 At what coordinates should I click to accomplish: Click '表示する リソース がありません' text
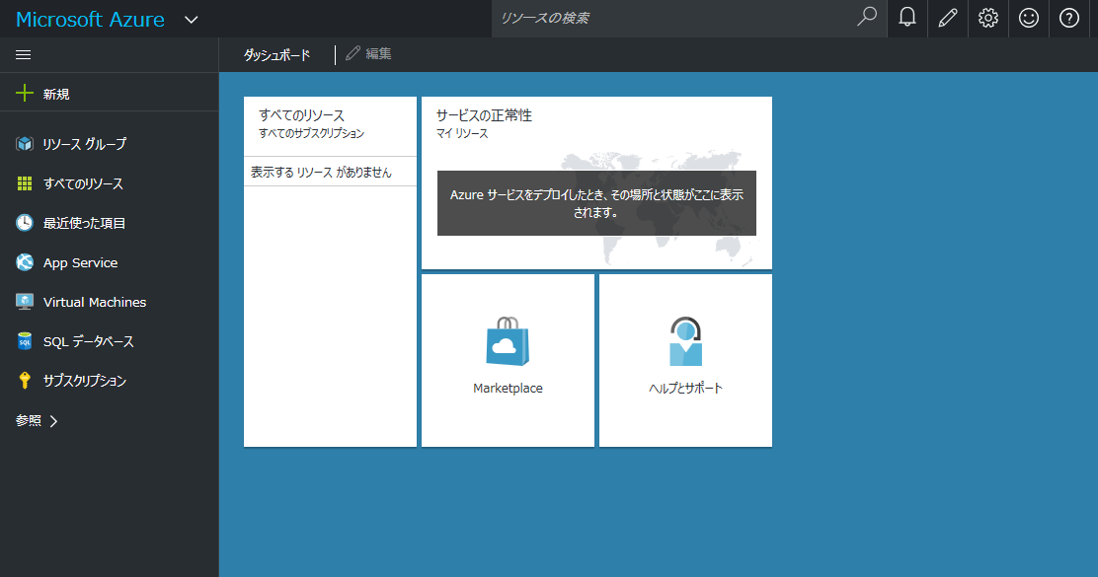pos(322,172)
